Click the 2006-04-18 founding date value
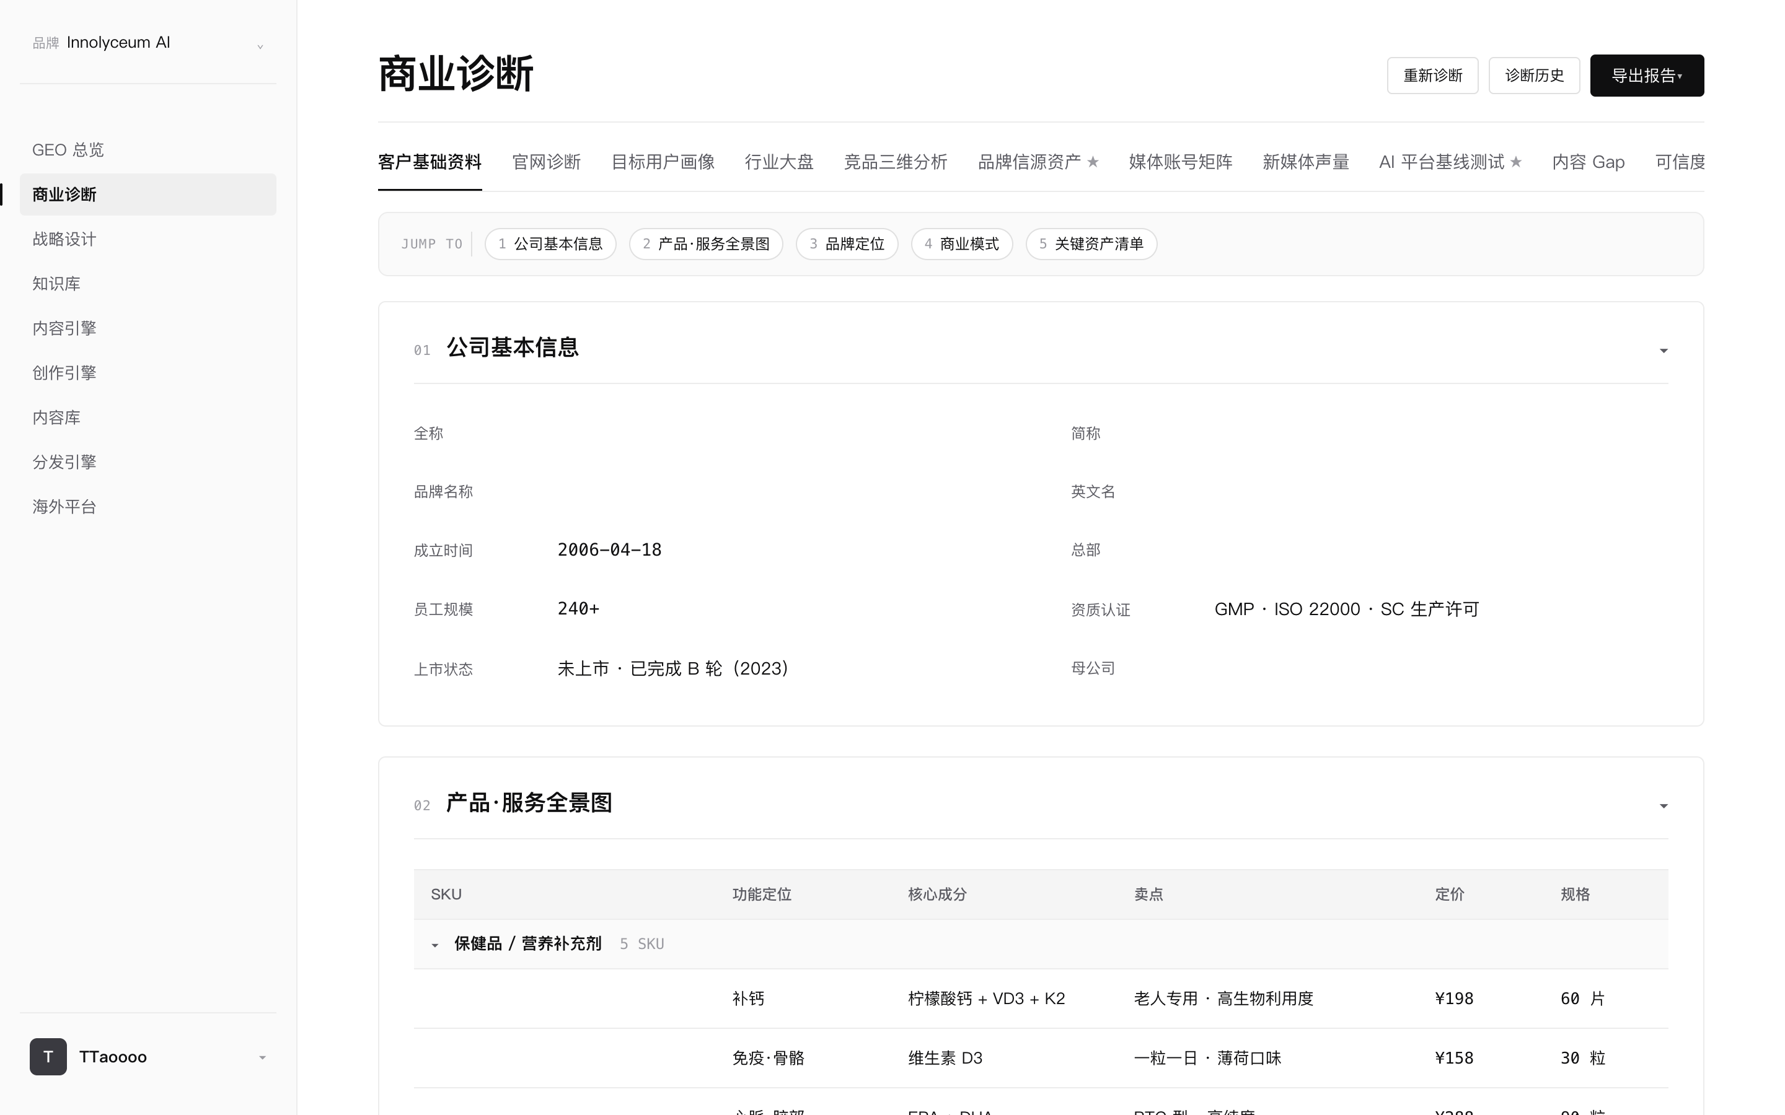The image size is (1785, 1115). tap(609, 550)
